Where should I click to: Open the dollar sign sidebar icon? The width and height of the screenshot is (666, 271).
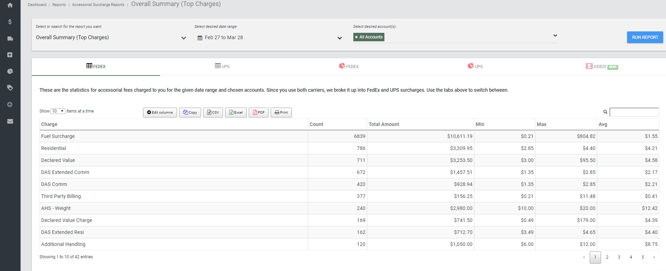tap(10, 22)
